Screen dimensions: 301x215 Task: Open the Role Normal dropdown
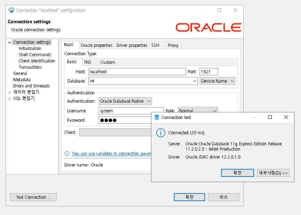198,110
